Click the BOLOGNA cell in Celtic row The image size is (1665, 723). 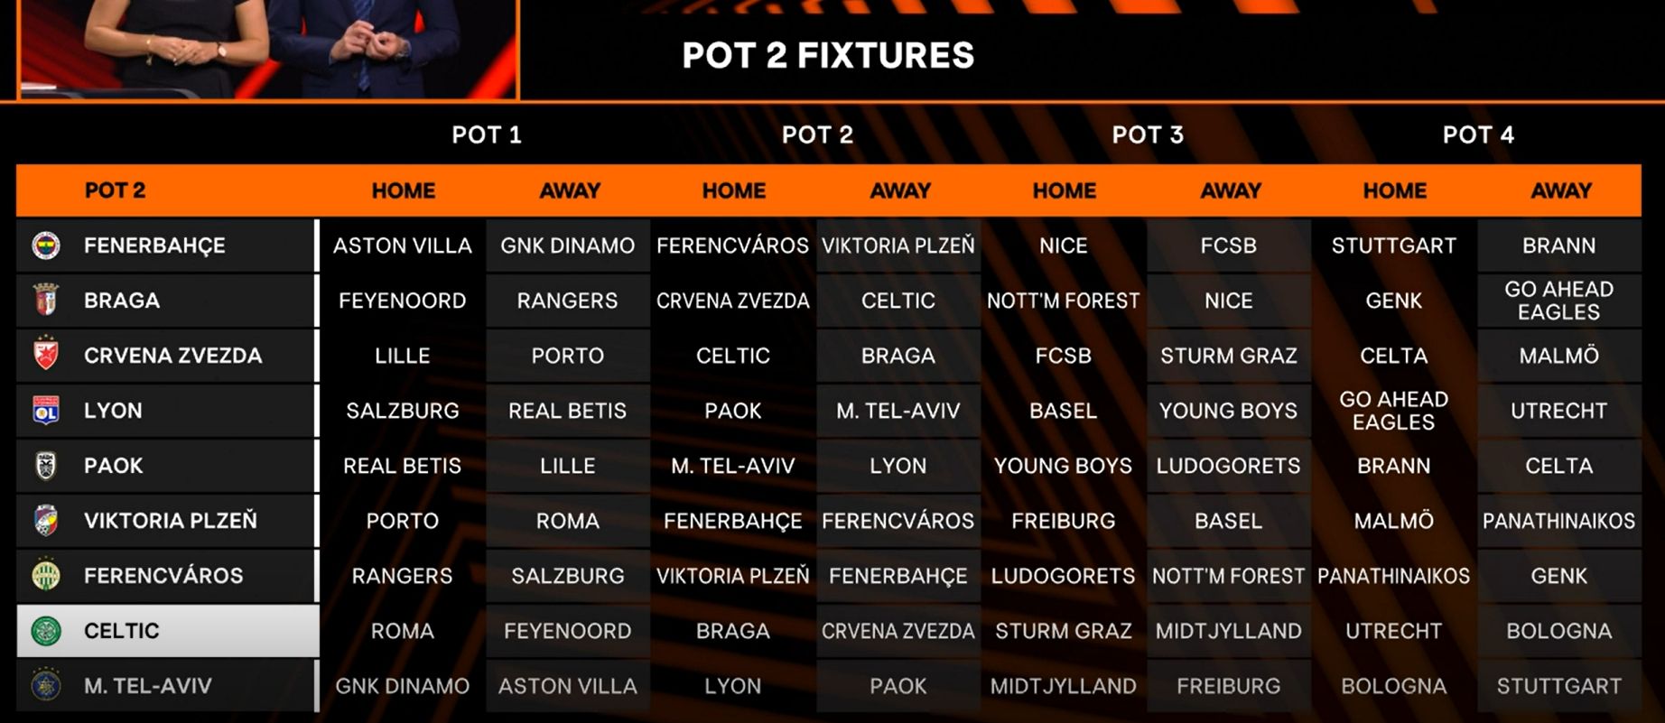(x=1558, y=631)
